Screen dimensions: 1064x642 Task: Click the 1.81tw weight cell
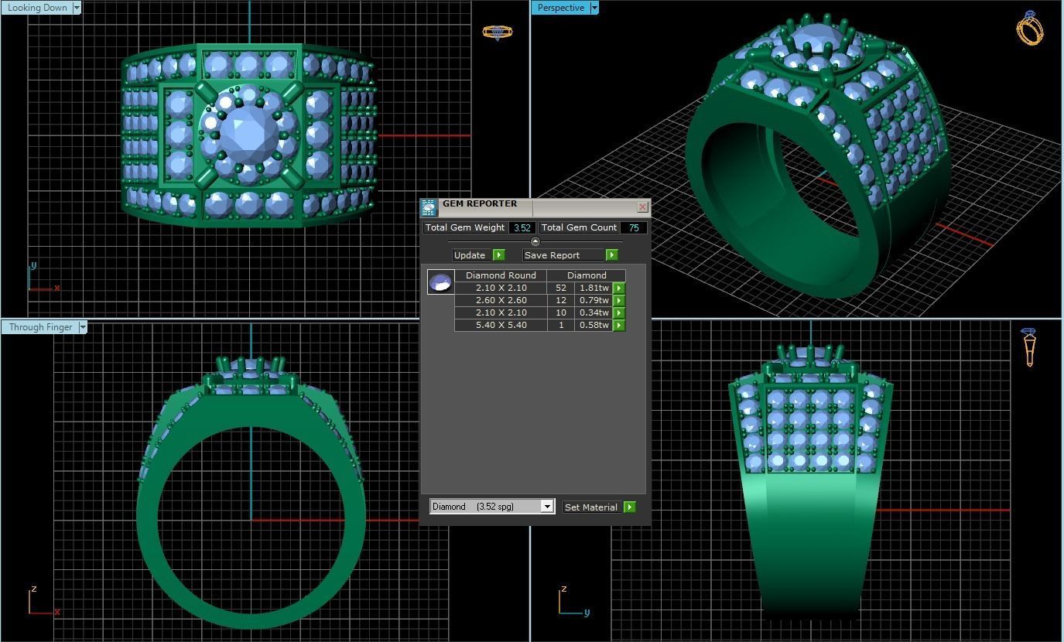click(x=594, y=288)
